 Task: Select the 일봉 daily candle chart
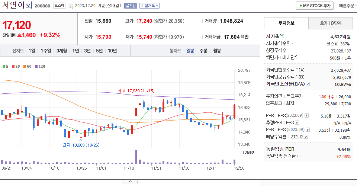point(190,51)
